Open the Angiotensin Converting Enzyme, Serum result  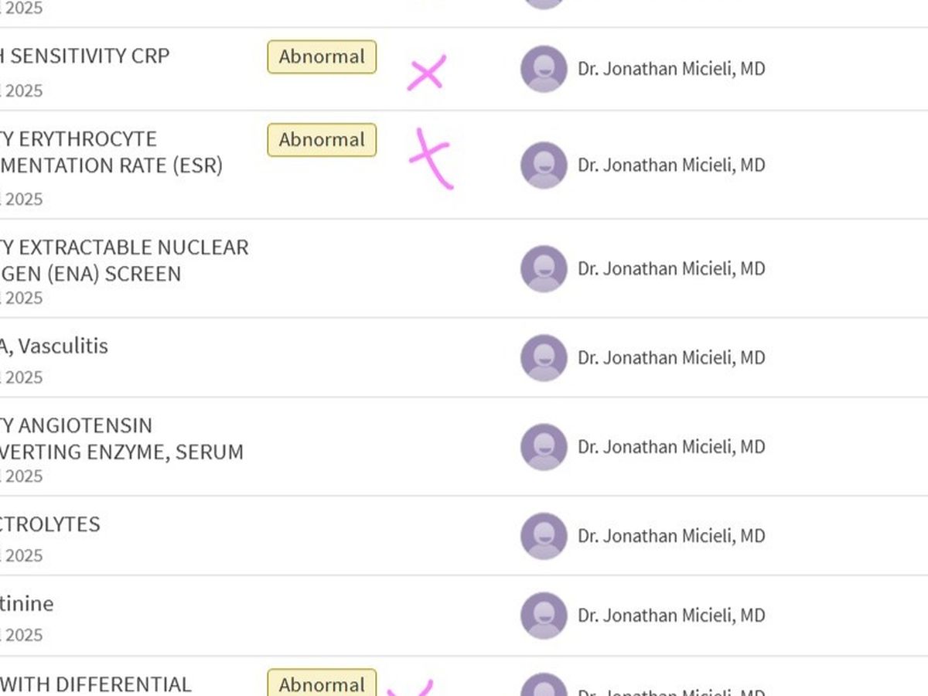coord(120,438)
